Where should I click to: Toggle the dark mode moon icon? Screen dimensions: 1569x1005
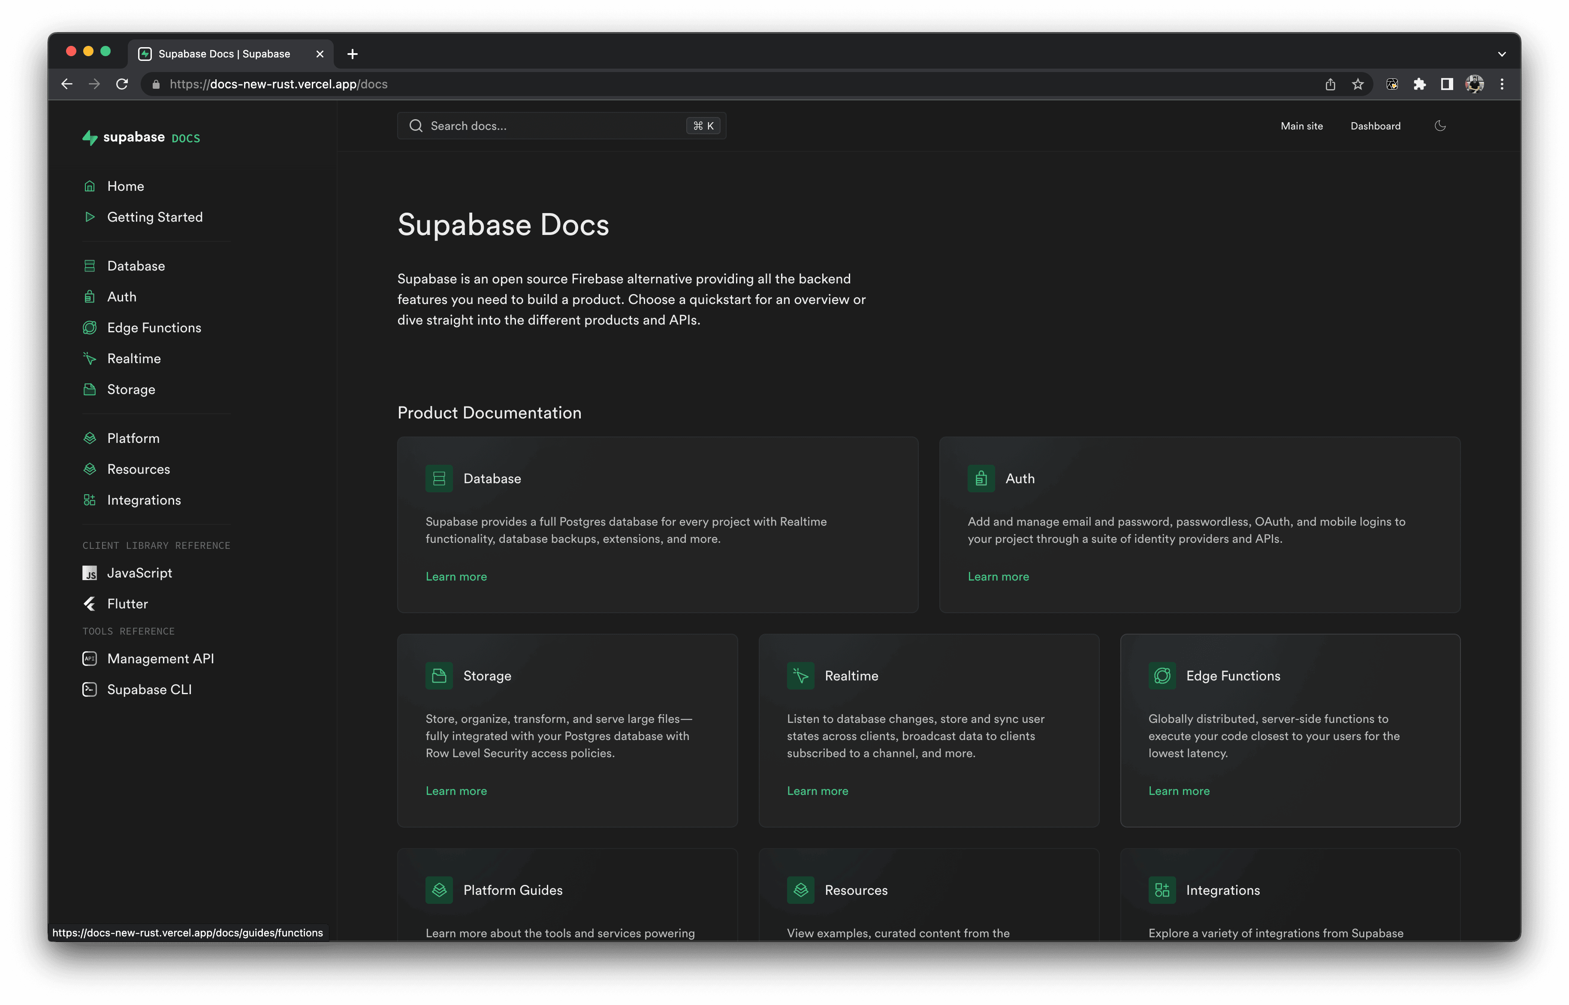click(1440, 126)
